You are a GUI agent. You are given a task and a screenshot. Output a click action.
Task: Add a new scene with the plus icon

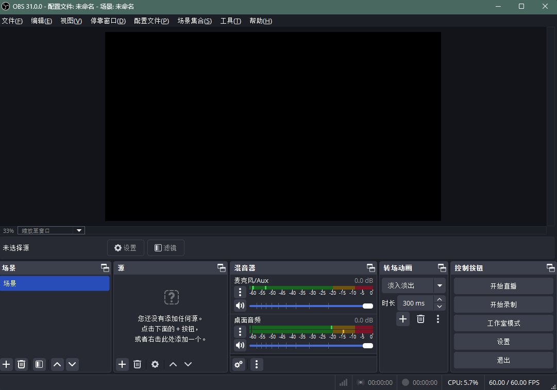click(6, 364)
